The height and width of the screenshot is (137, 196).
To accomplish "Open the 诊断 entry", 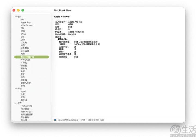I will point(23,77).
